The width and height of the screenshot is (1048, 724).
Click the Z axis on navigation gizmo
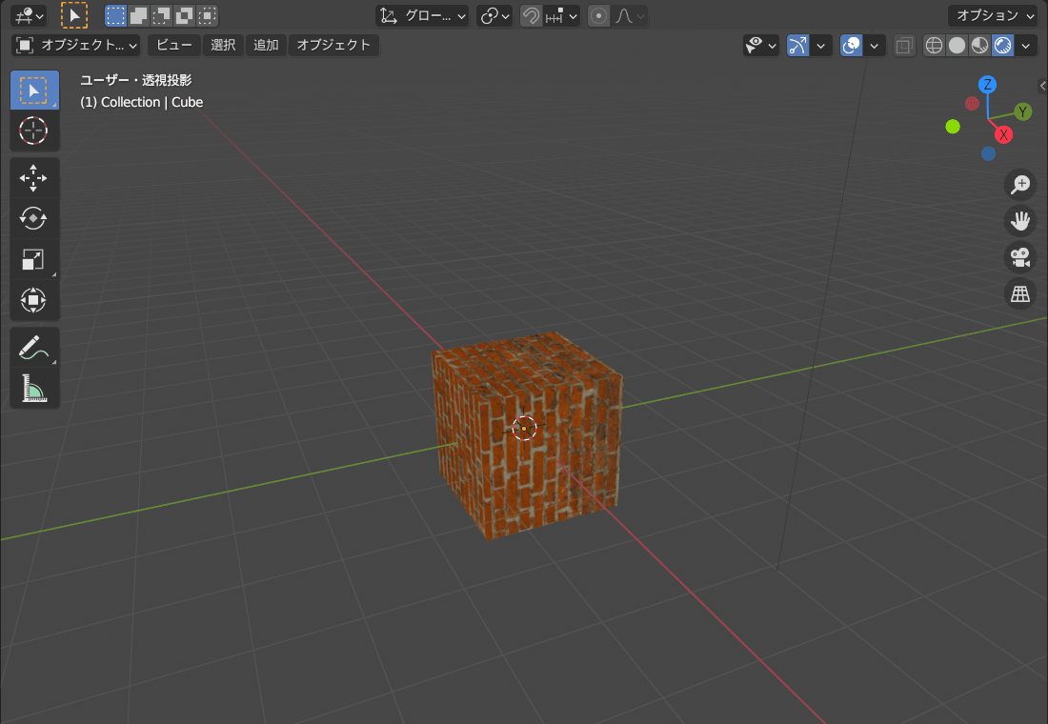(987, 85)
